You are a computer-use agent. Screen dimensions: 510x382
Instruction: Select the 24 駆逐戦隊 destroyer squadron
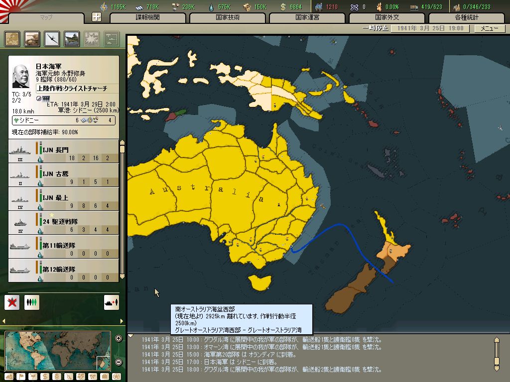pos(63,223)
